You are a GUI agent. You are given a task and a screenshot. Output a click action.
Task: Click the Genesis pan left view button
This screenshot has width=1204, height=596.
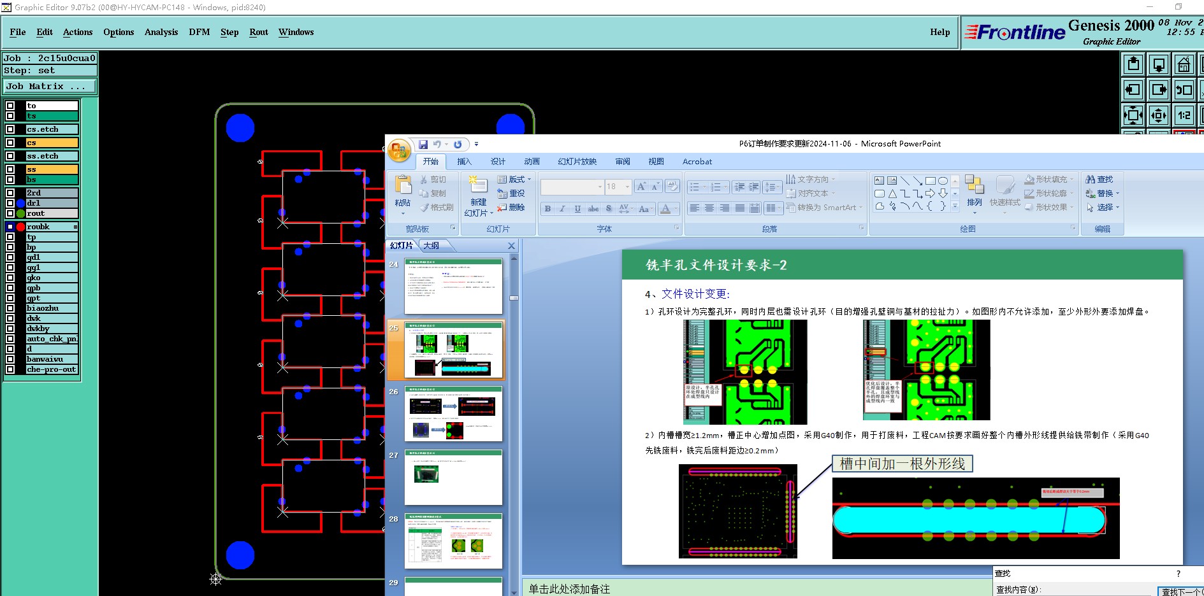[x=1133, y=90]
